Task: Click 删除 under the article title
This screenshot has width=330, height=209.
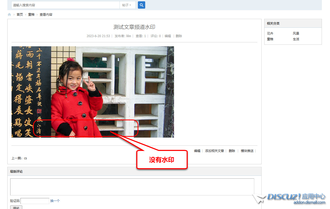Action: 179,36
